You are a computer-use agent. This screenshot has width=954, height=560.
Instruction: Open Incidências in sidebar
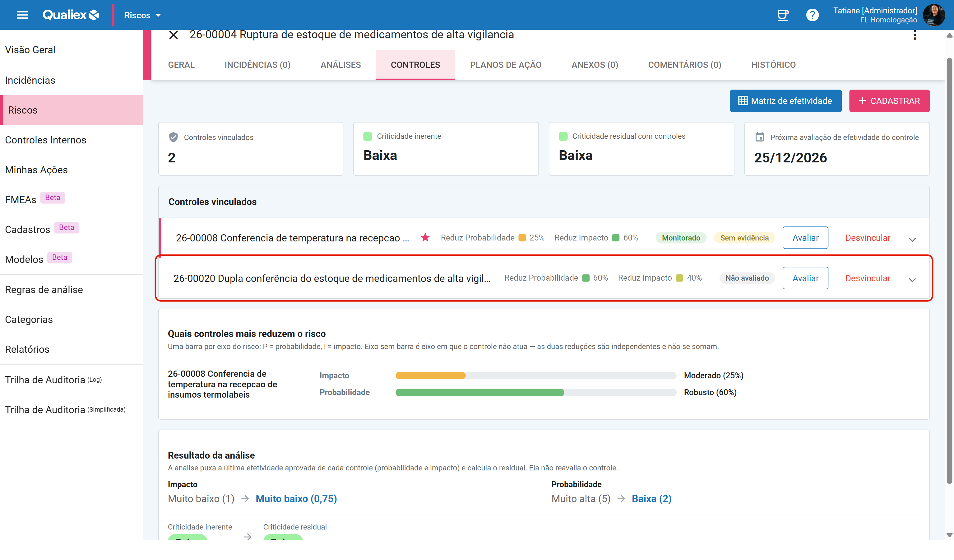72,80
